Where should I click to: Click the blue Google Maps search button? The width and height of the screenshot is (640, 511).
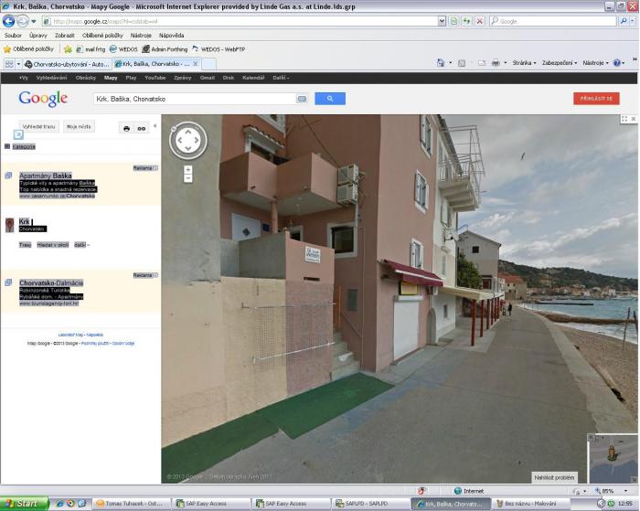330,99
